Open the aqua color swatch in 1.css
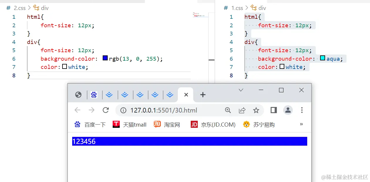 click(323, 58)
